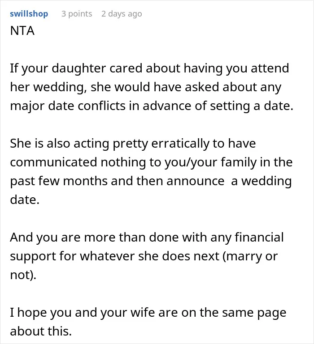
Task: Click the 'not).' line of text
Action: [x=23, y=275]
